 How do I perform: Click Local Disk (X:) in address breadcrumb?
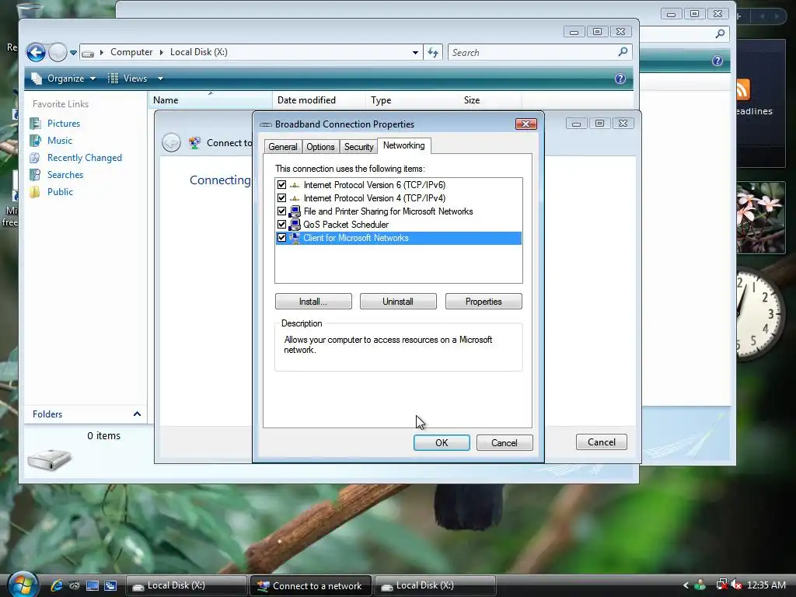pos(198,52)
